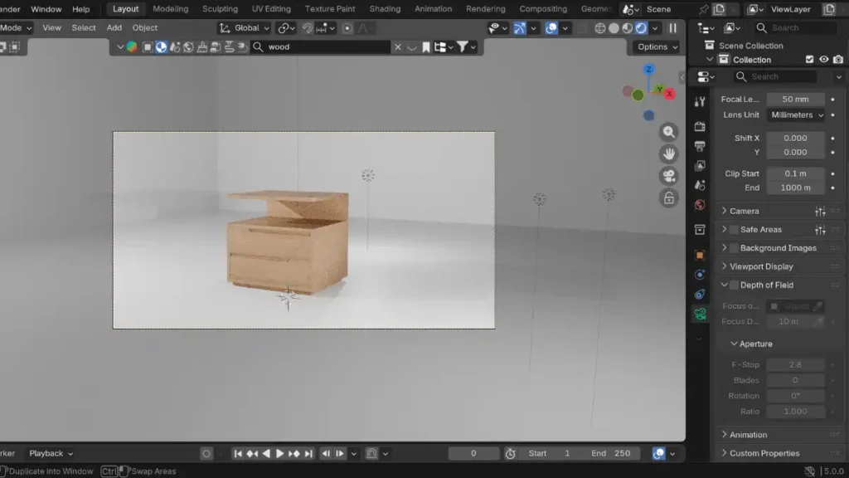The width and height of the screenshot is (849, 478).
Task: Click the pause render preview icon
Action: pos(672,28)
